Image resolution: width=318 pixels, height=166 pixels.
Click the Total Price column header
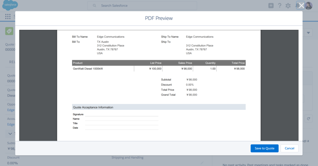[x=238, y=63]
